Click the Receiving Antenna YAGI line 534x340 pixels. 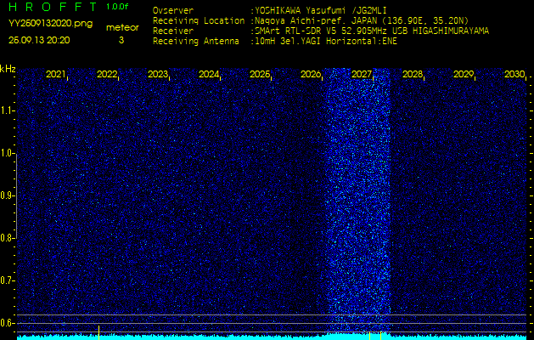pos(275,42)
